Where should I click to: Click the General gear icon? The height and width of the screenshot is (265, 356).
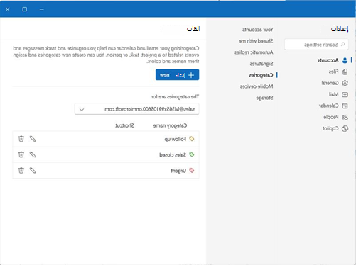coord(345,83)
